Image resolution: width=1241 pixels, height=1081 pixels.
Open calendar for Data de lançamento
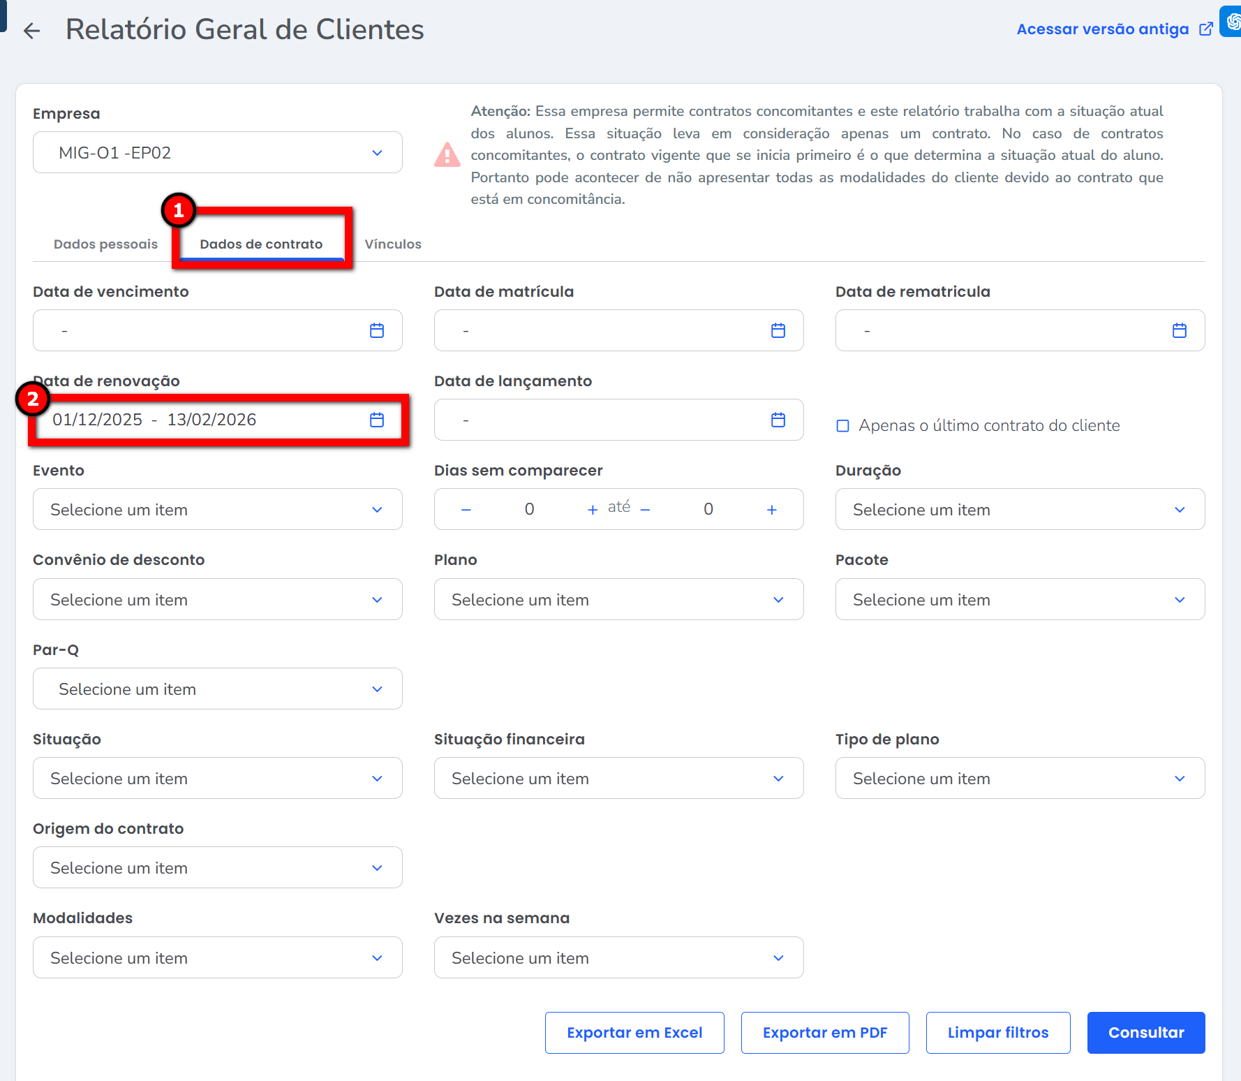coord(778,420)
